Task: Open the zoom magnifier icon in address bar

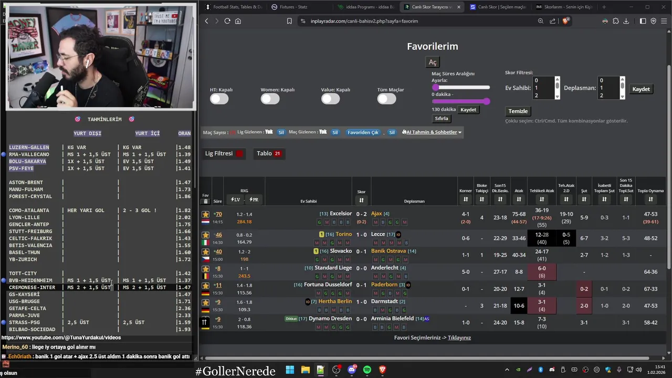Action: point(541,21)
